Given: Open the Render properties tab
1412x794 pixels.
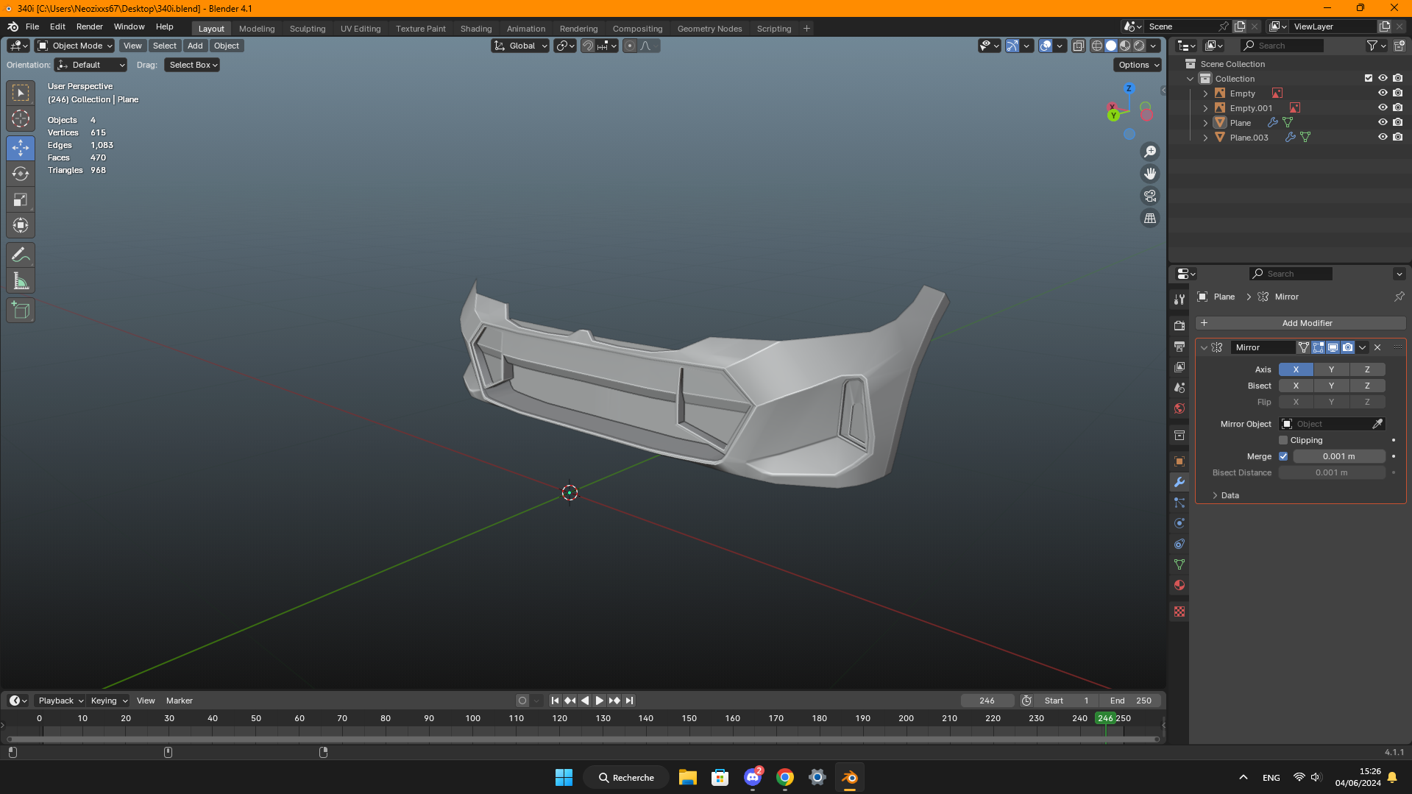Looking at the screenshot, I should click(x=1179, y=325).
